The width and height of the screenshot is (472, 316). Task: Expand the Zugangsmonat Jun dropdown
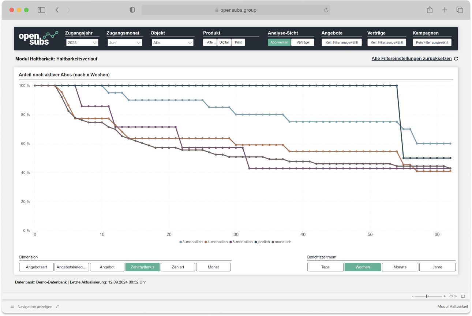[x=125, y=43]
